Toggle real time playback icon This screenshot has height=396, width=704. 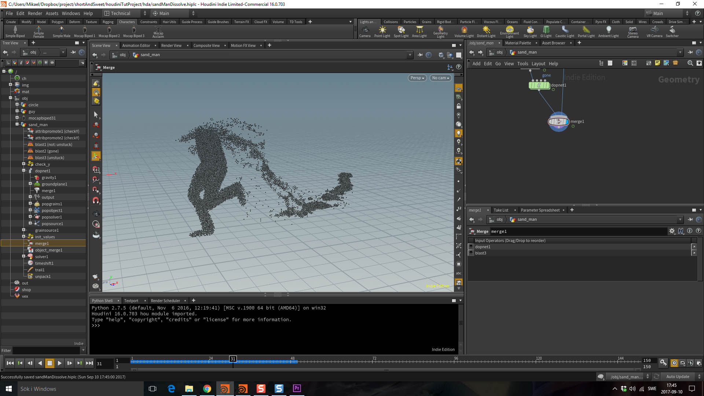(x=674, y=363)
